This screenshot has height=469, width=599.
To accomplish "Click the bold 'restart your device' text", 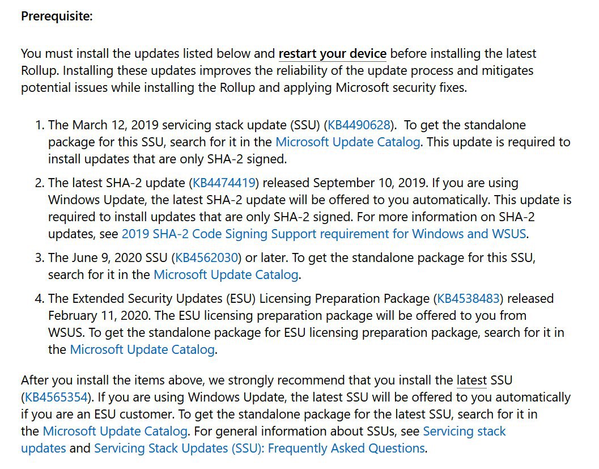I will coord(332,54).
